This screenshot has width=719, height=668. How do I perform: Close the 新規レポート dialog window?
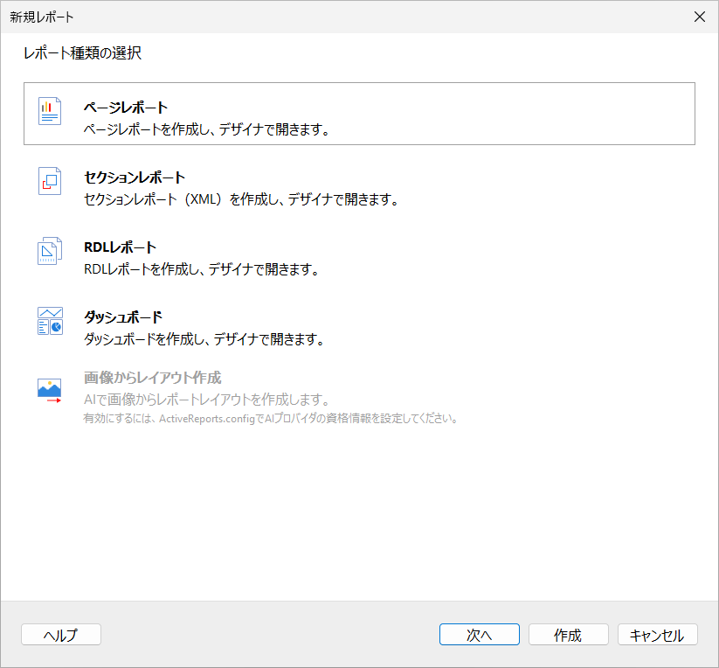(x=699, y=17)
